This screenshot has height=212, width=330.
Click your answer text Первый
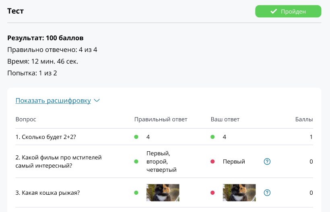click(234, 162)
